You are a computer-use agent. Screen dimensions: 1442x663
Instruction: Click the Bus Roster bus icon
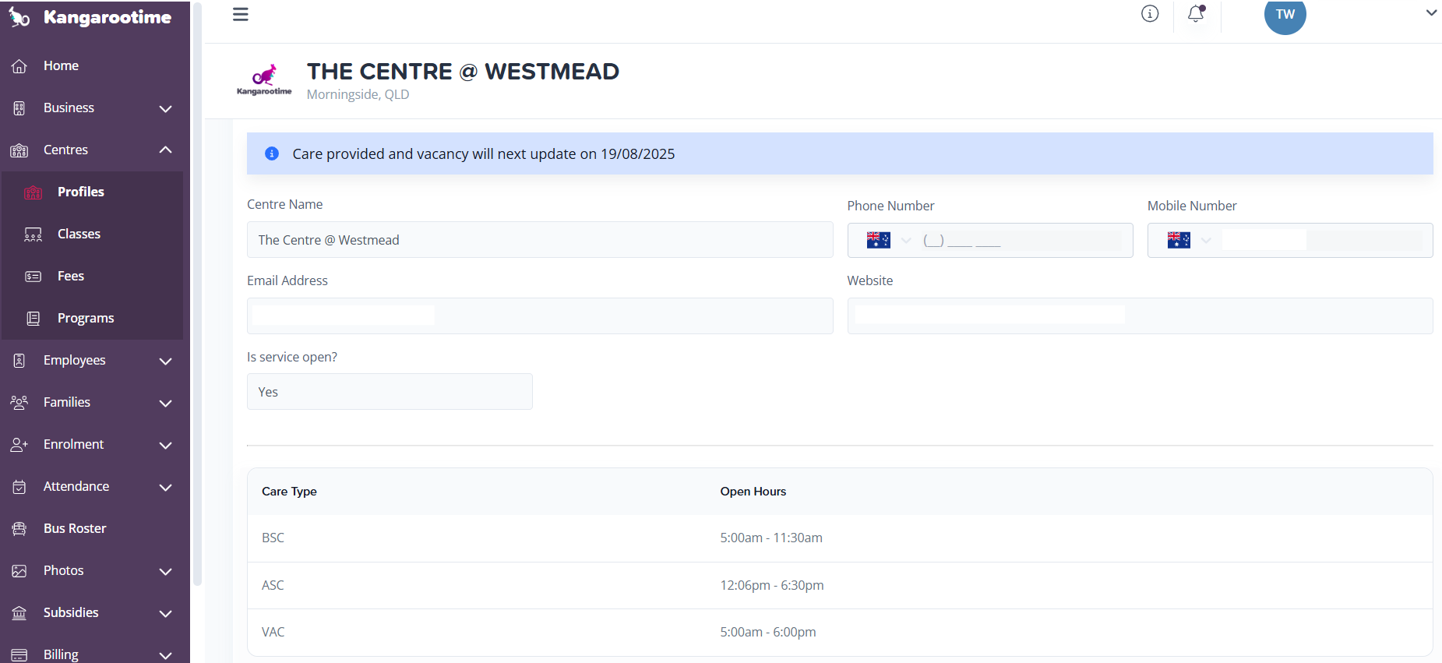19,529
